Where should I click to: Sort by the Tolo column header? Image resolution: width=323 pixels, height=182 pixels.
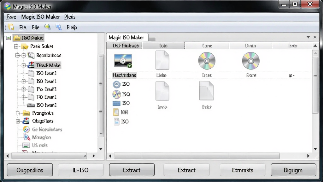click(163, 45)
